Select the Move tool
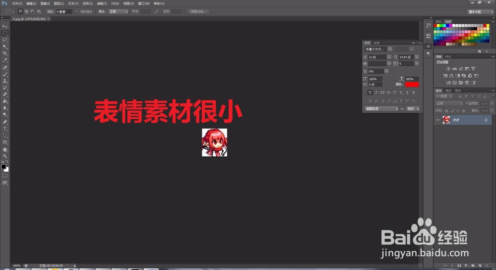The height and width of the screenshot is (270, 496). [x=5, y=26]
